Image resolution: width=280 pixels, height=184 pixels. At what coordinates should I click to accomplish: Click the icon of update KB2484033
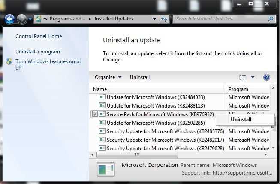coord(102,97)
